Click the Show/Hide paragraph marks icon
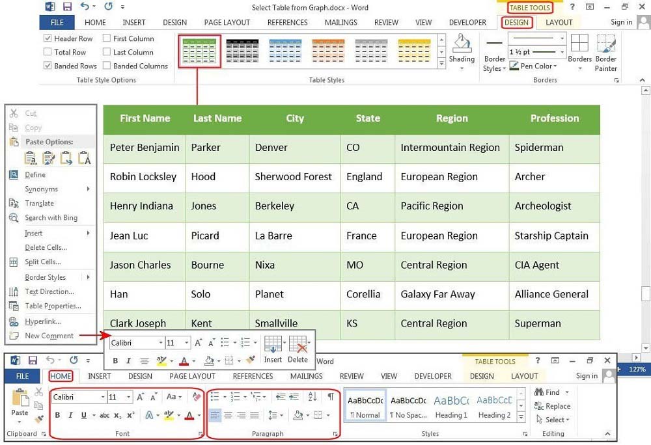Image resolution: width=651 pixels, height=445 pixels. click(331, 396)
